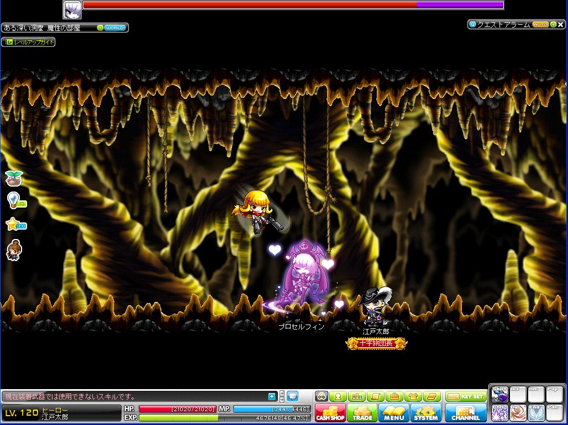Open the equipment shirt icon
The image size is (568, 425).
tap(413, 396)
